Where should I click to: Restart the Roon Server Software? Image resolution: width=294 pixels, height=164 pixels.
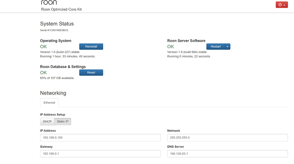216,47
